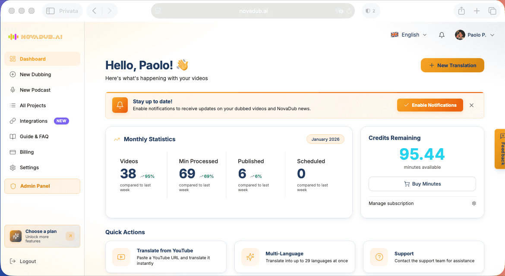
Task: Switch to the Dashboard tab
Action: click(32, 59)
